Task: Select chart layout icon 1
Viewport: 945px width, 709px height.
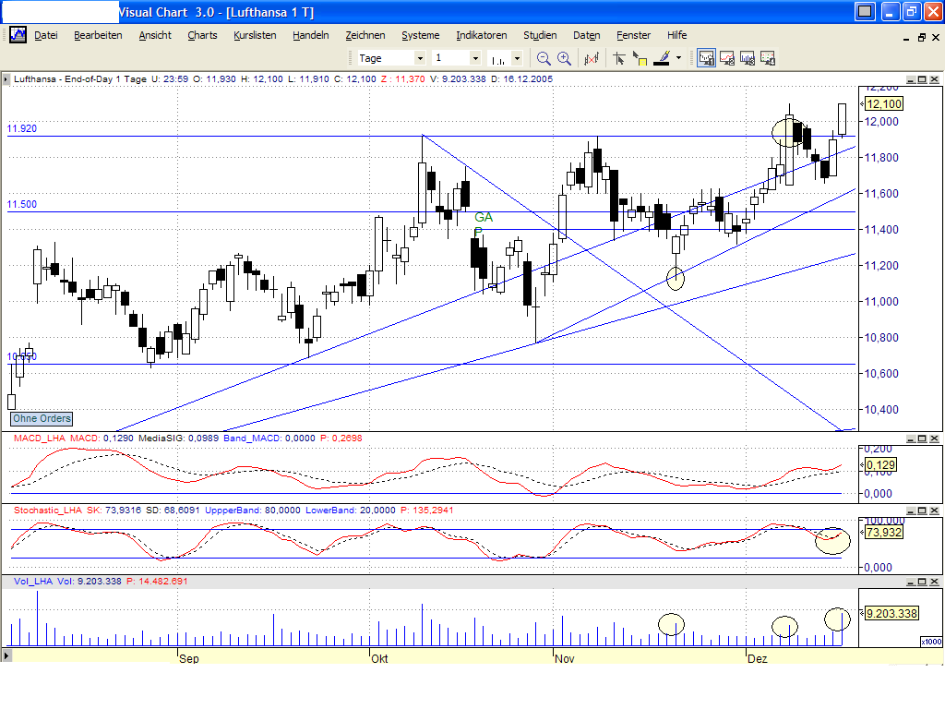Action: tap(706, 57)
